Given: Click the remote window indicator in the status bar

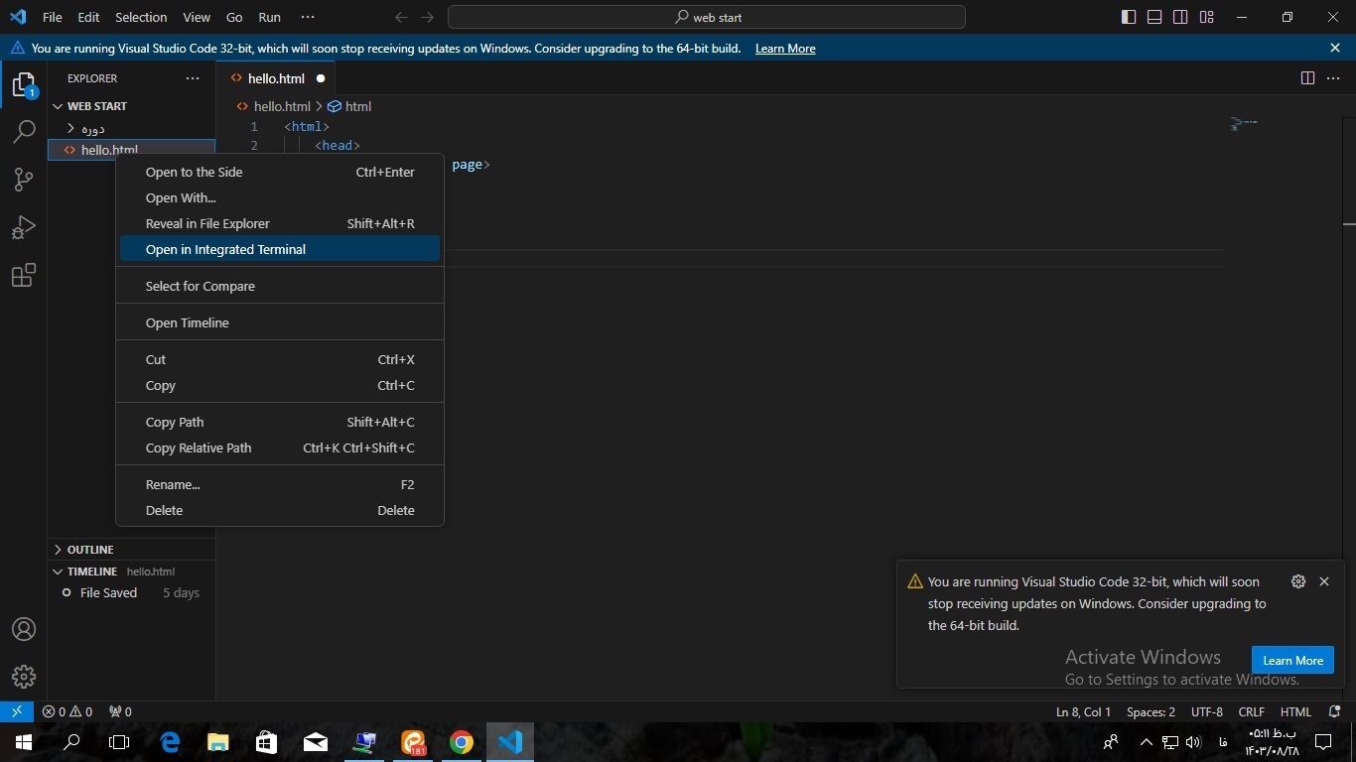Looking at the screenshot, I should tap(17, 711).
